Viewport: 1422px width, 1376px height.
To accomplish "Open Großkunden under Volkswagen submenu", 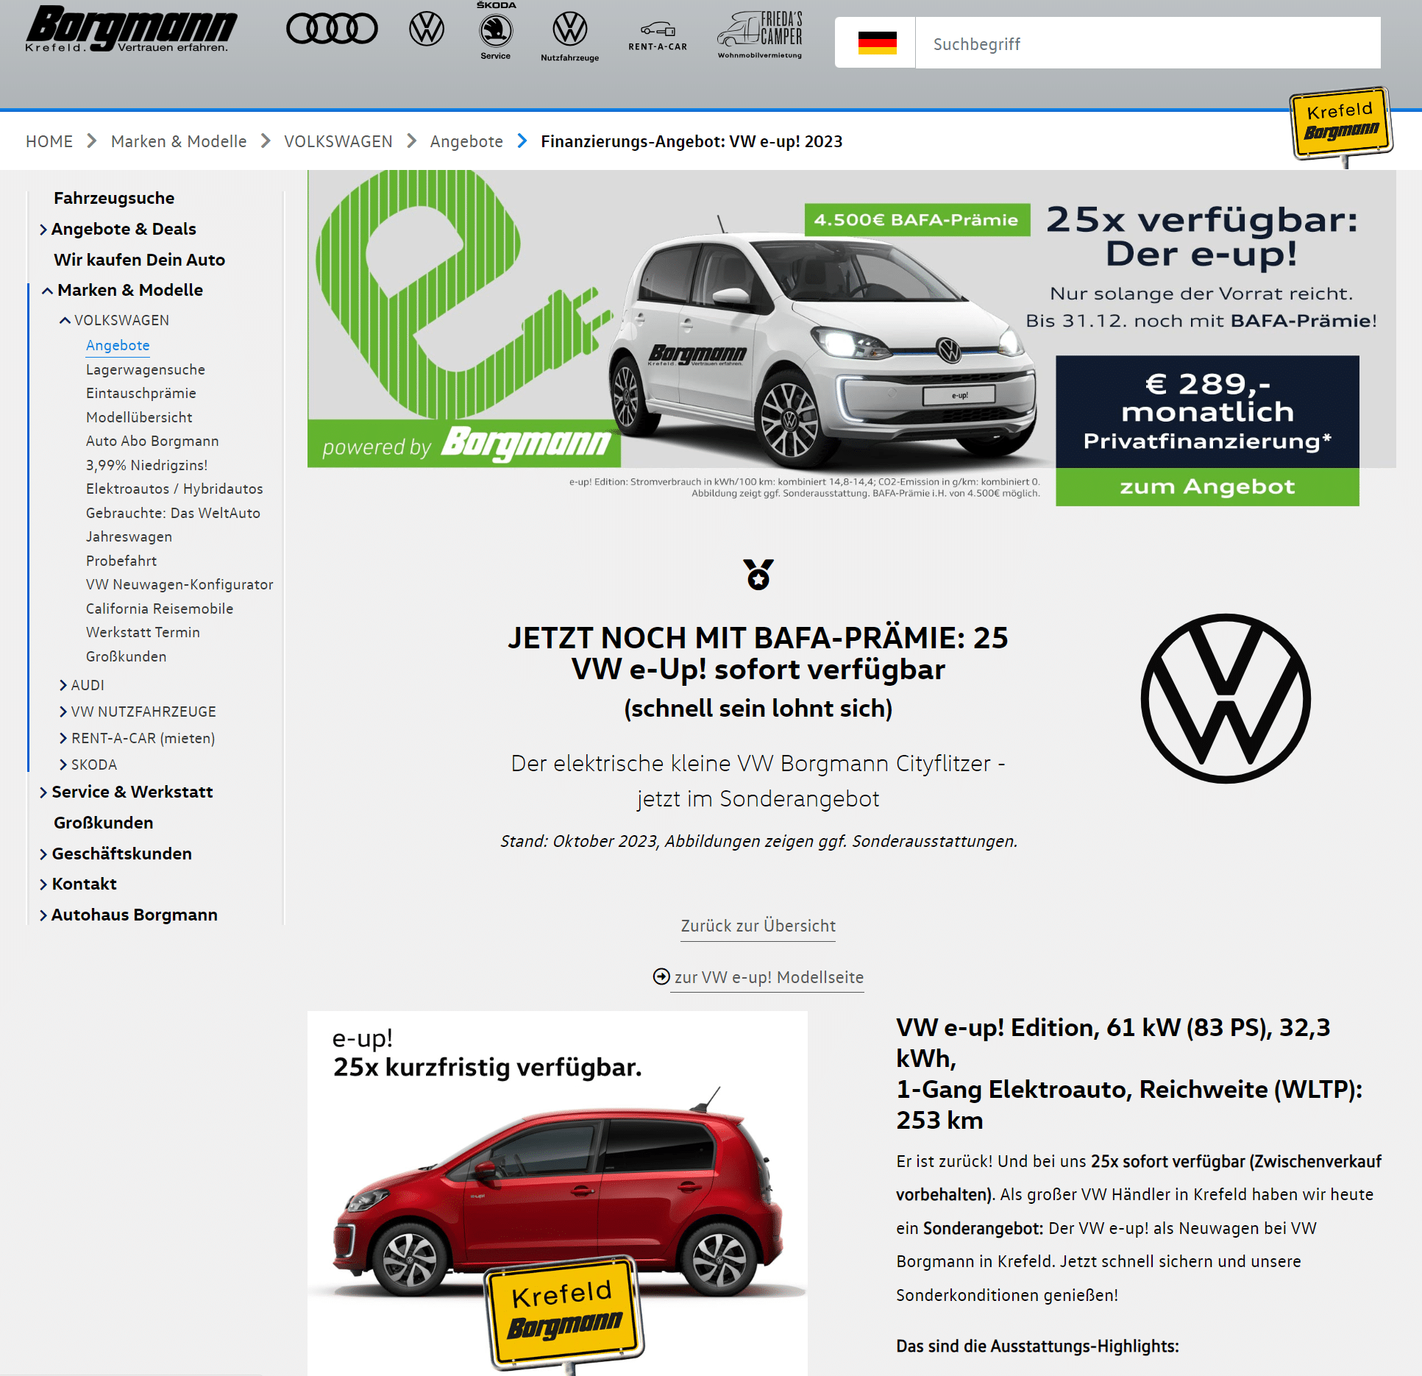I will tap(127, 656).
